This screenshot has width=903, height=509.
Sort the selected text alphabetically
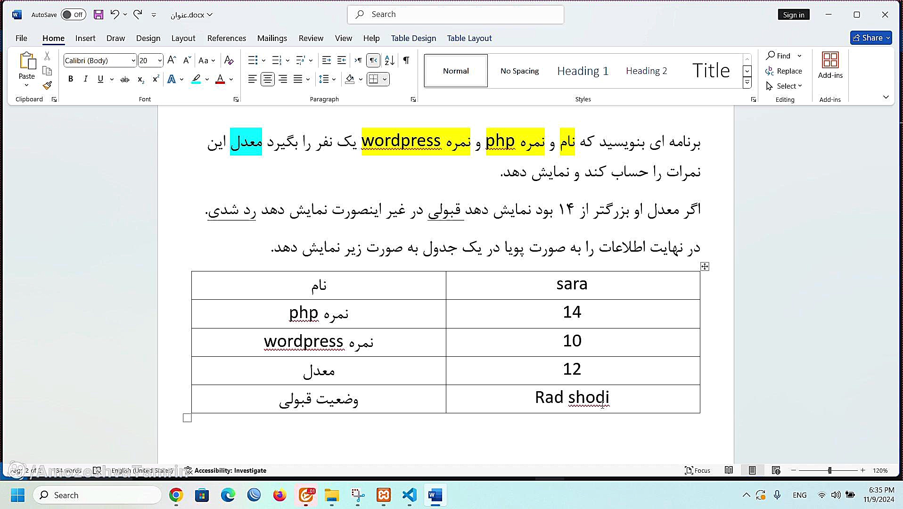(390, 60)
